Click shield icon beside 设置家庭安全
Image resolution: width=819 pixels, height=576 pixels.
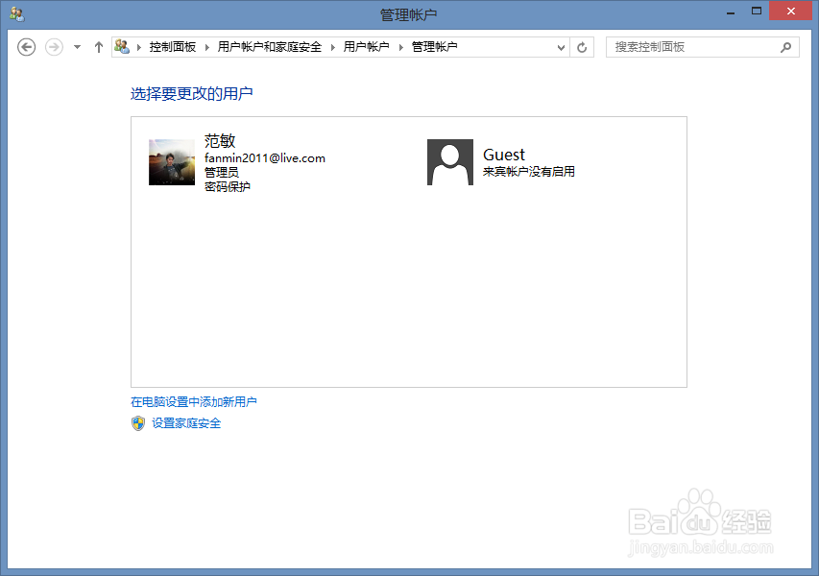point(138,423)
